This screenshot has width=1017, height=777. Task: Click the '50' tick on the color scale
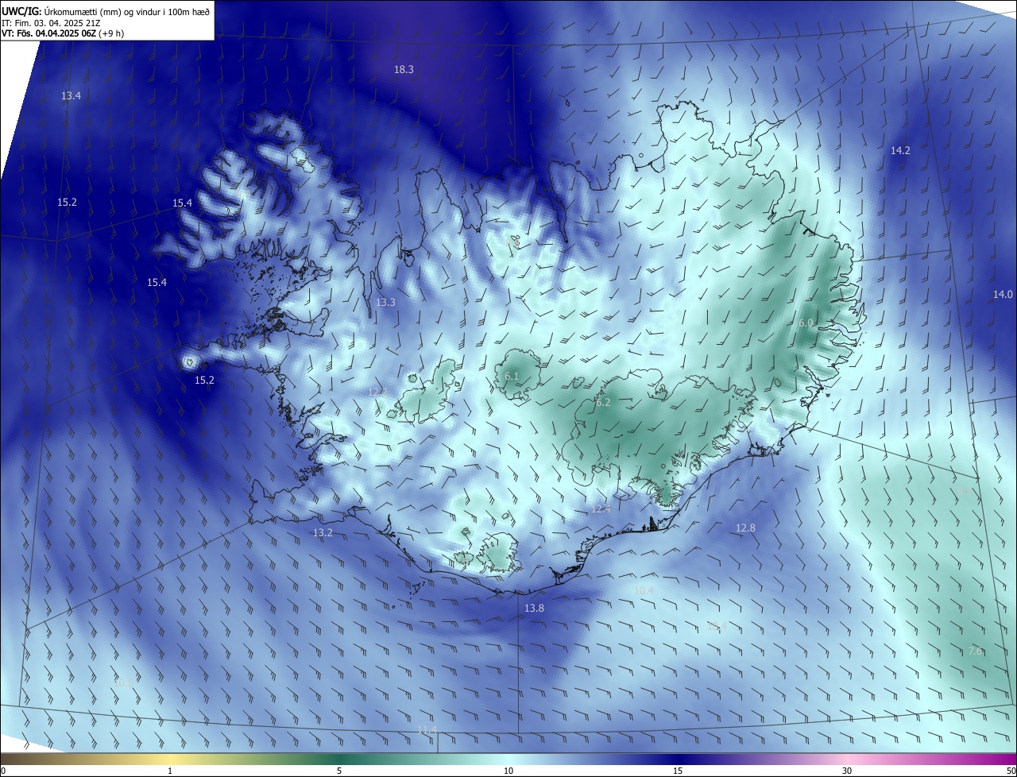pos(1011,771)
